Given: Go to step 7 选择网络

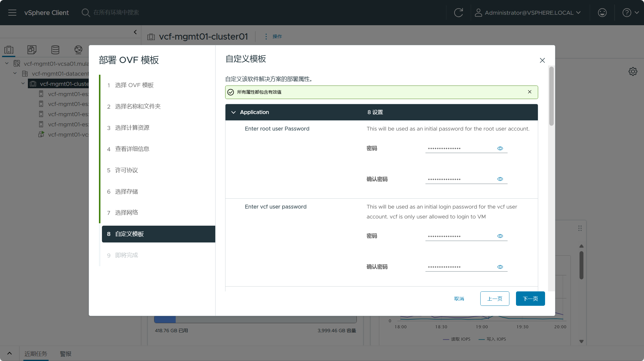Looking at the screenshot, I should tap(127, 213).
